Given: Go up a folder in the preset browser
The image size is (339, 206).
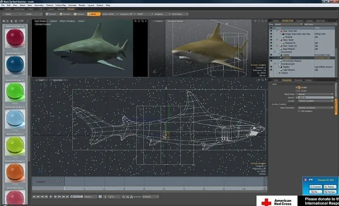Looking at the screenshot, I should tap(12, 21).
